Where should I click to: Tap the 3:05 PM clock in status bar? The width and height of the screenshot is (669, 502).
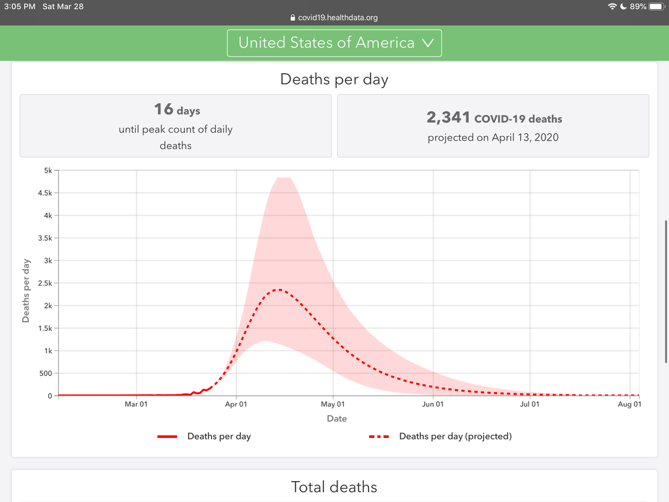click(x=19, y=7)
